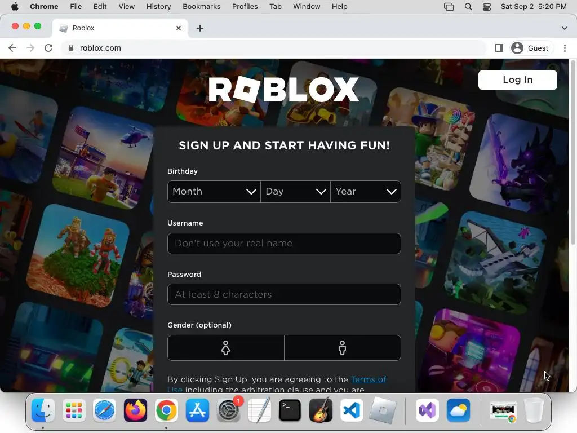Select the male gender option
This screenshot has width=577, height=433.
[x=343, y=347]
